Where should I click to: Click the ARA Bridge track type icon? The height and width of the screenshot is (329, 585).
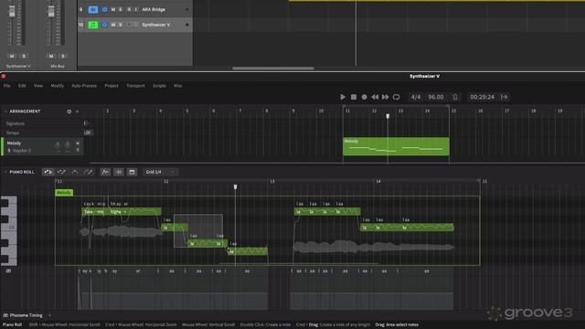pos(93,9)
